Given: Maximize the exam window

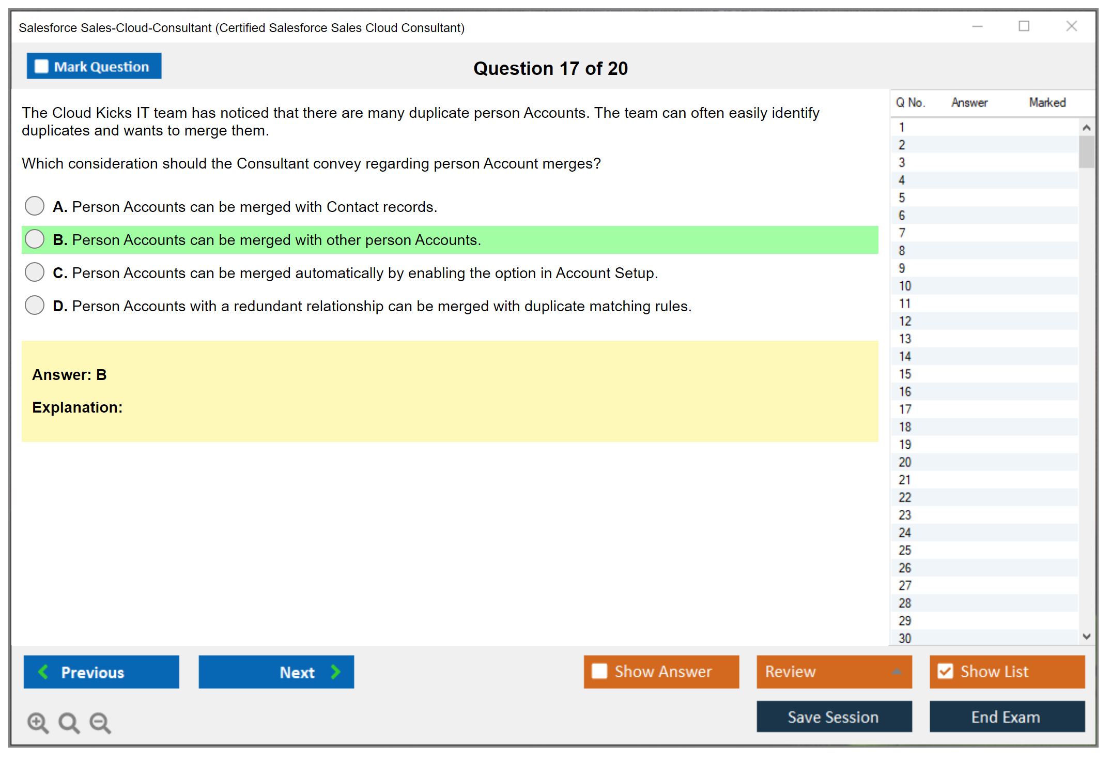Looking at the screenshot, I should pos(1024,26).
